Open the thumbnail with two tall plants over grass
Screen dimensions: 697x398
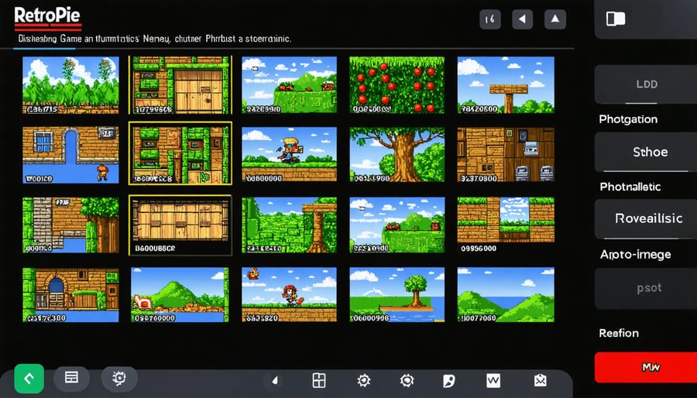(x=70, y=85)
